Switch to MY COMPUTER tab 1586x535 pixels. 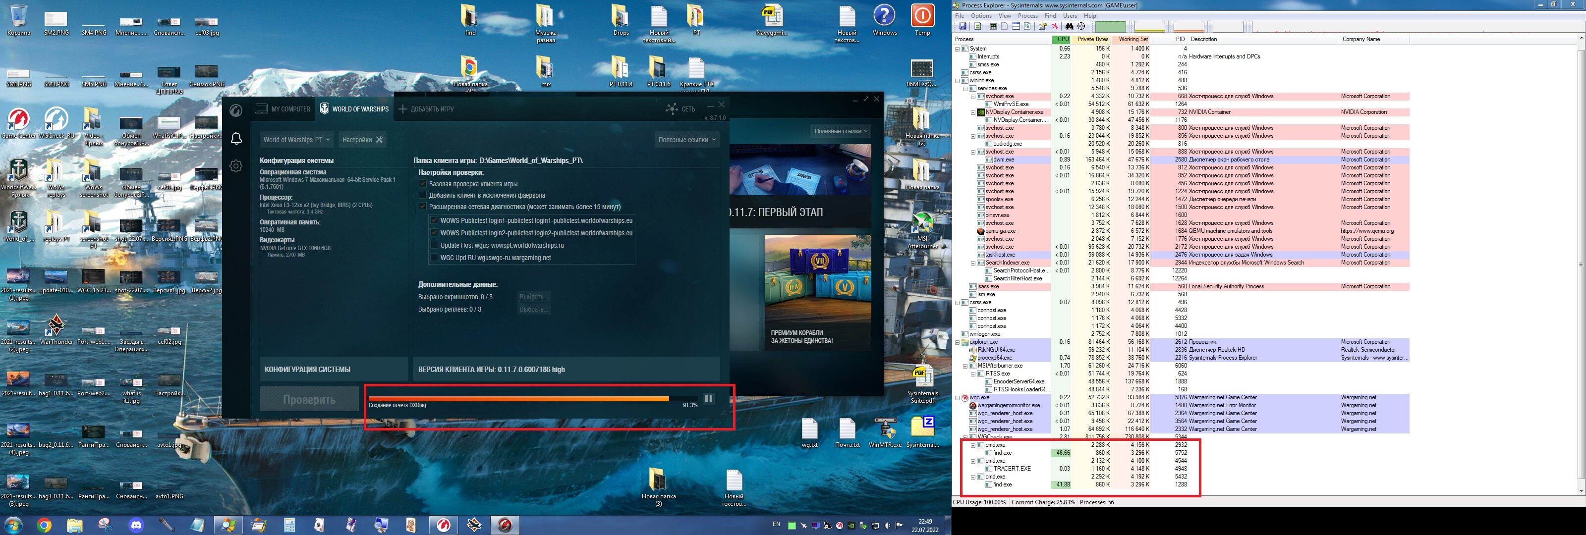click(283, 109)
